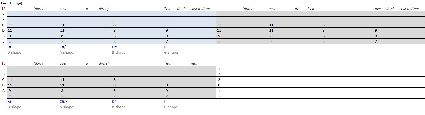The width and height of the screenshot is (425, 115).
Task: Select the red row number 15
Action: tap(3, 63)
